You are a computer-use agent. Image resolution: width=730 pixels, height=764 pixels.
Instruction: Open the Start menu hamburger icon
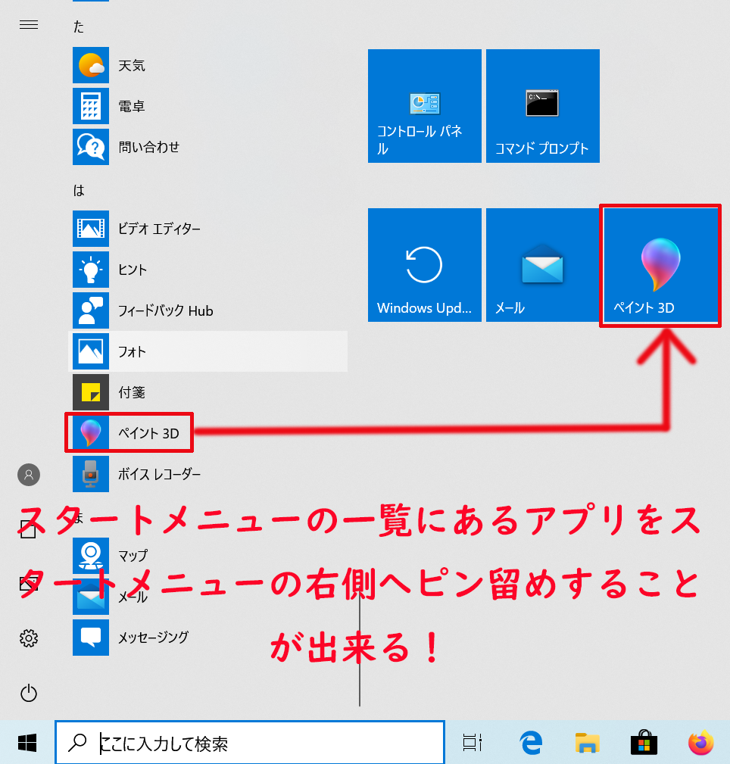29,25
